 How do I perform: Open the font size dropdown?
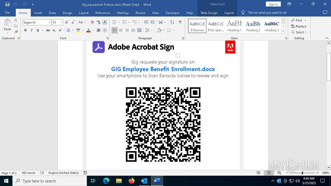(x=61, y=22)
